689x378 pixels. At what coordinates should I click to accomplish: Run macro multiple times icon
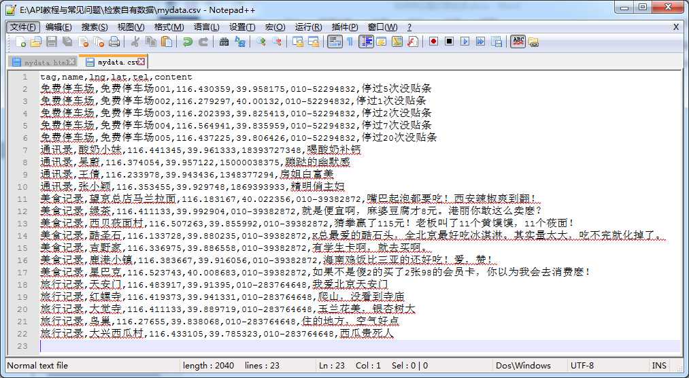point(481,41)
